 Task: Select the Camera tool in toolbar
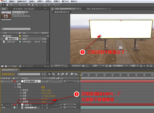[20, 5]
